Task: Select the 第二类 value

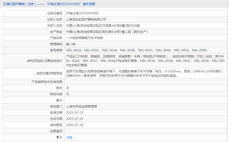Action: tap(71, 44)
